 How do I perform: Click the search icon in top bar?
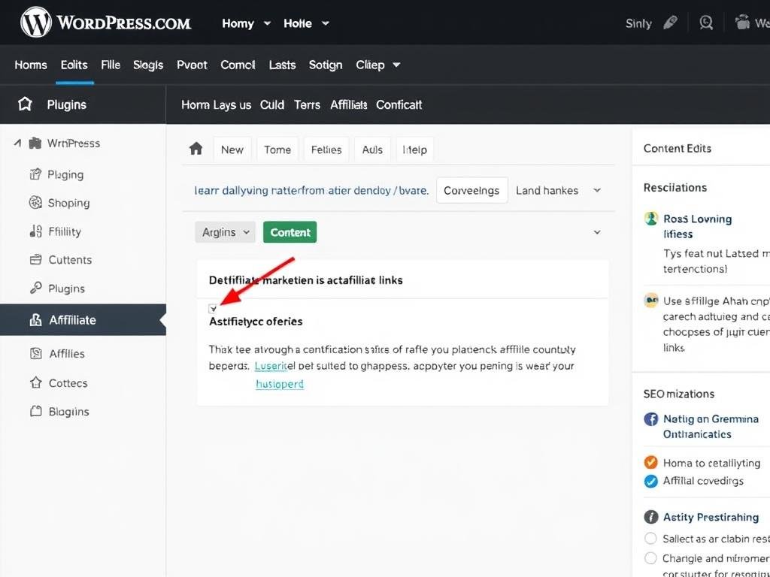coord(705,23)
